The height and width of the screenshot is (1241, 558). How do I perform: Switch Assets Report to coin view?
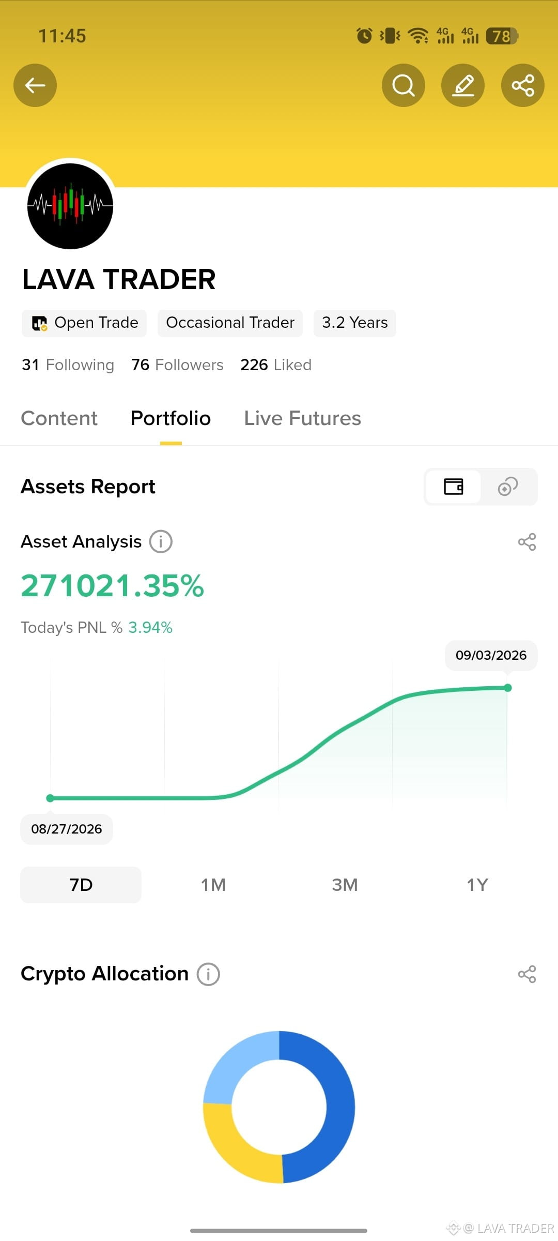coord(508,487)
